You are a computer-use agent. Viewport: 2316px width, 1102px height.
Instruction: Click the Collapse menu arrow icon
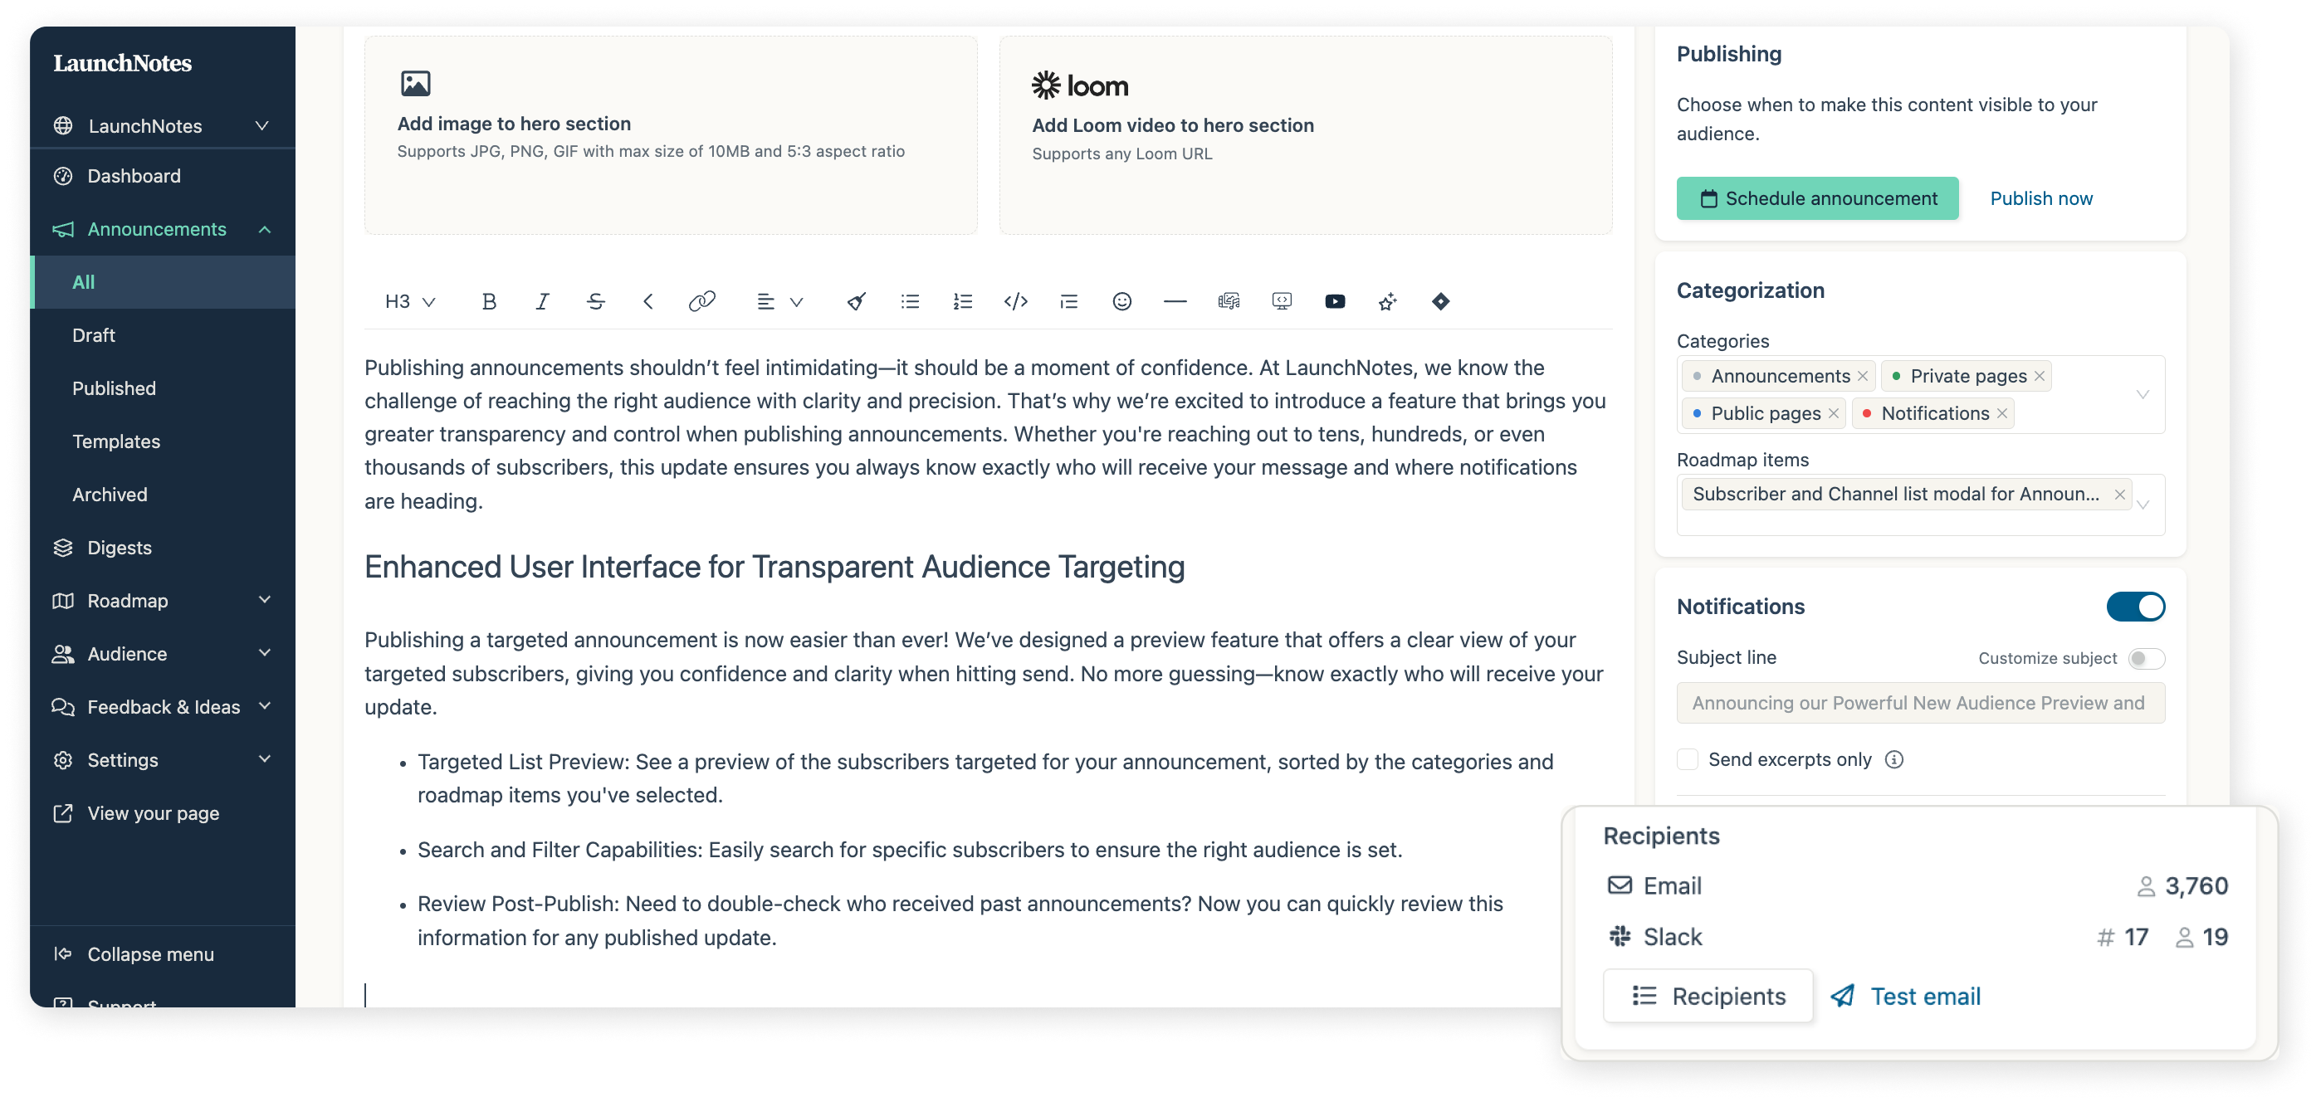click(x=62, y=953)
